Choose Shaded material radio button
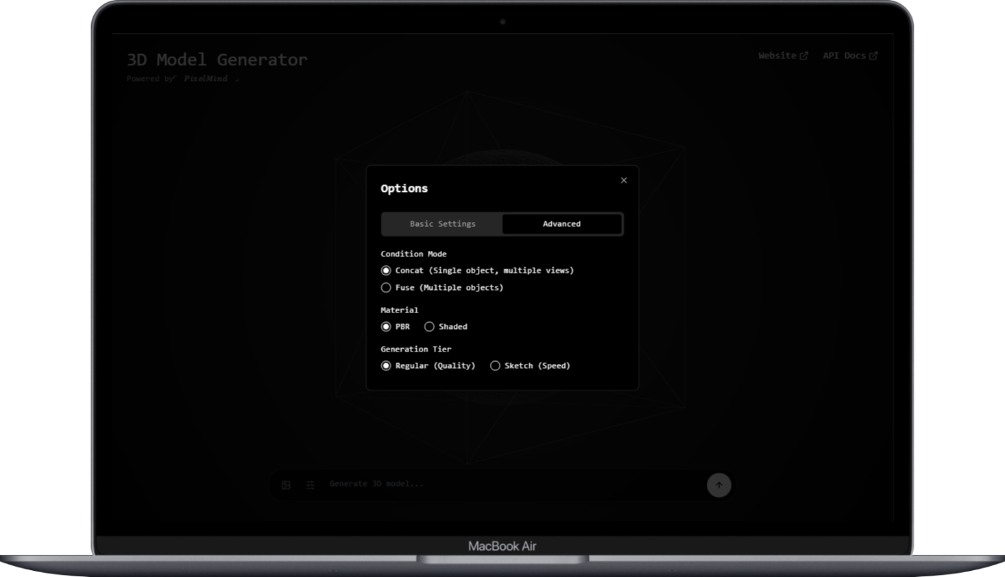This screenshot has width=1005, height=577. pos(429,327)
